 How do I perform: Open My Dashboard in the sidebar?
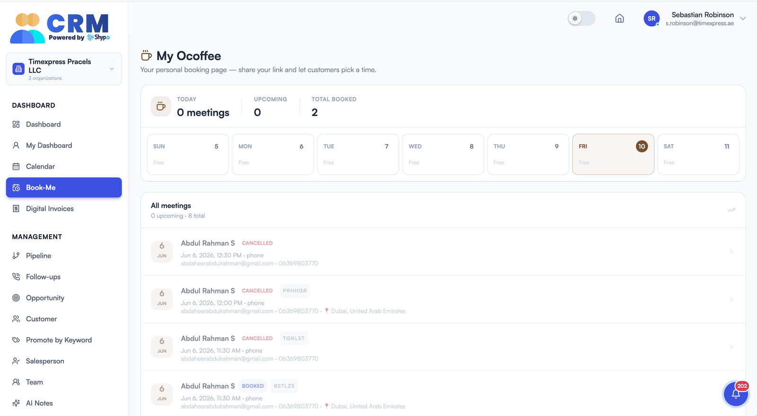(x=64, y=145)
